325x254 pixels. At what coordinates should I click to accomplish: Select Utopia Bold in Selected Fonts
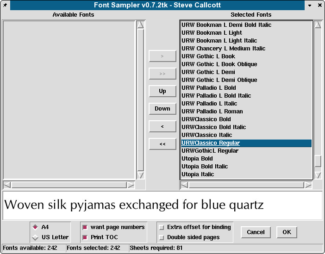point(197,159)
